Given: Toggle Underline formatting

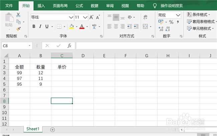Looking at the screenshot, I should [x=47, y=26].
